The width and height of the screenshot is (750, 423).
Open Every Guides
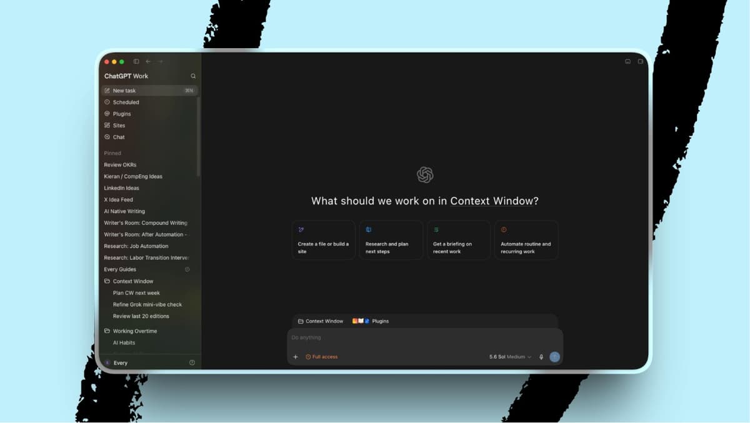(120, 269)
